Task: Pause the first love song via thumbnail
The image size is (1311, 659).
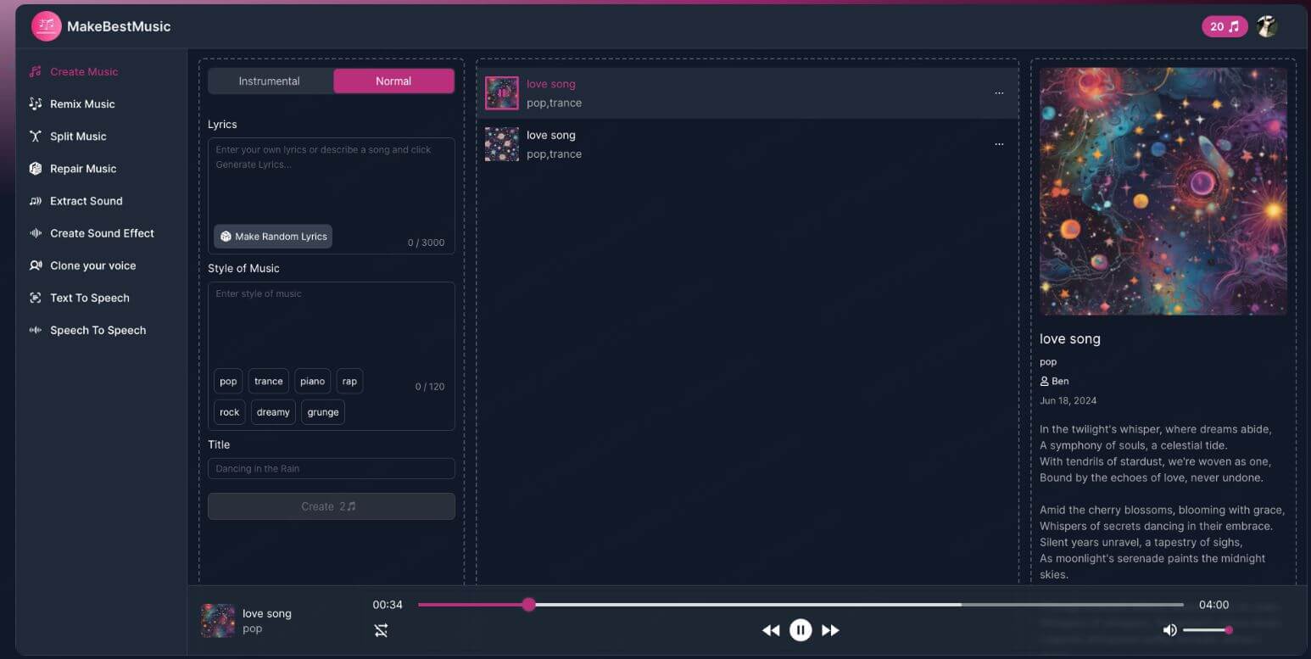Action: [x=502, y=93]
